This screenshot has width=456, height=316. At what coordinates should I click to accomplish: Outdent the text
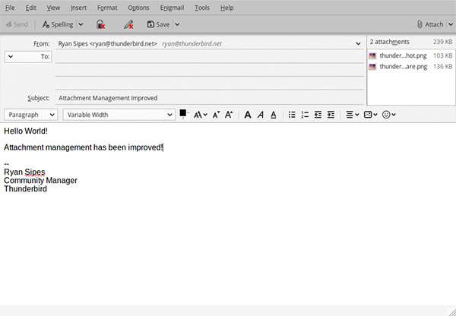[x=318, y=115]
